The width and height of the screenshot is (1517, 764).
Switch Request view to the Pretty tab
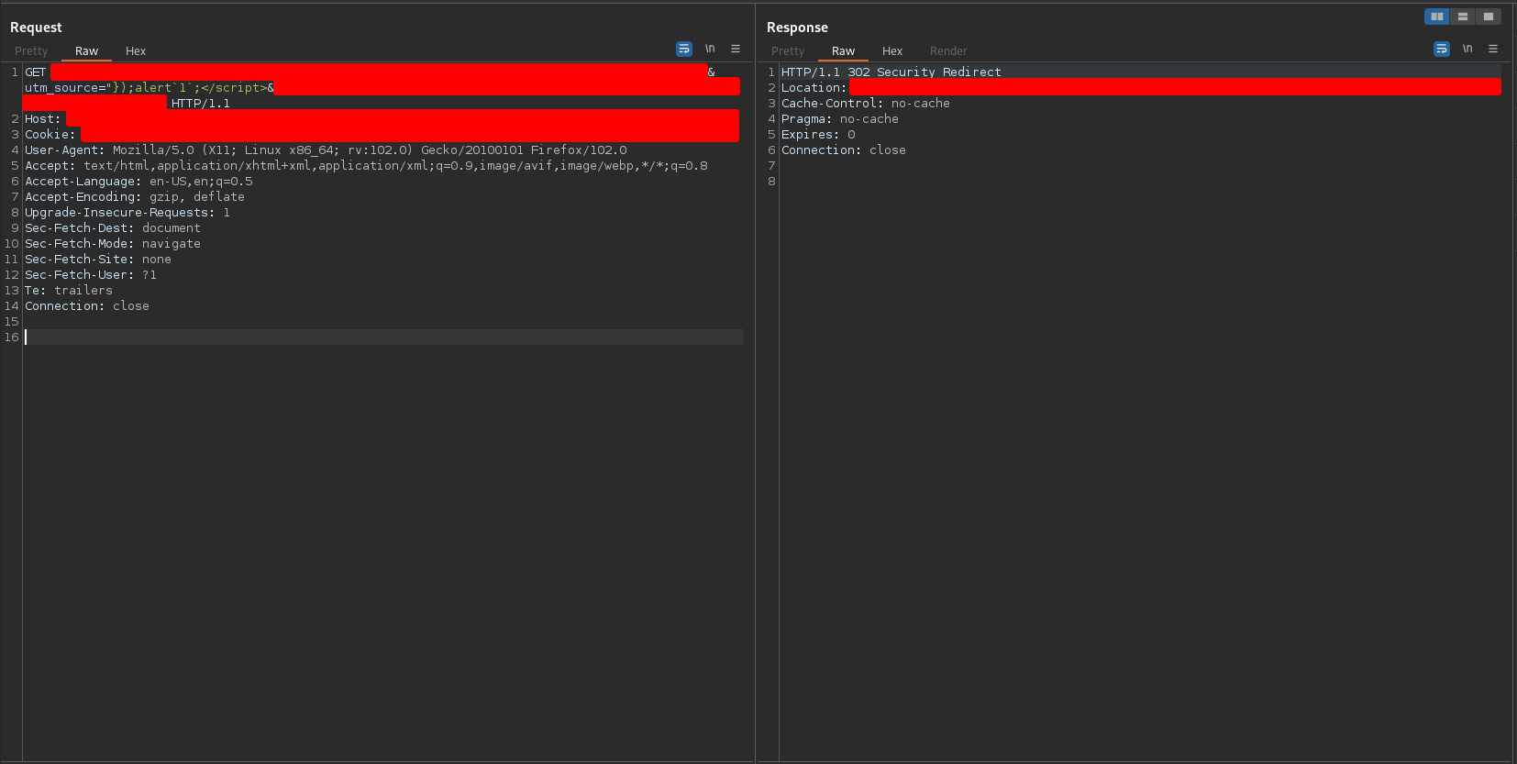(31, 51)
